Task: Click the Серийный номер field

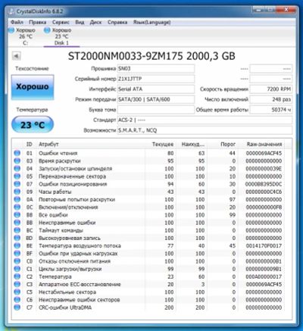Action: (156, 79)
